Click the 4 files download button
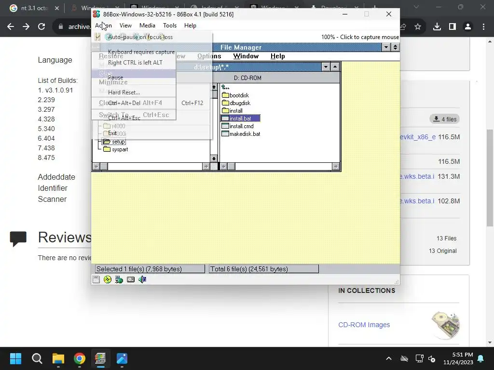Image resolution: width=494 pixels, height=370 pixels. (445, 119)
